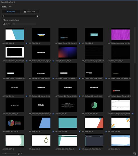Select AW_GRAPH_002_PIE_4k thumbnail
This screenshot has width=138, height=156.
15,123
